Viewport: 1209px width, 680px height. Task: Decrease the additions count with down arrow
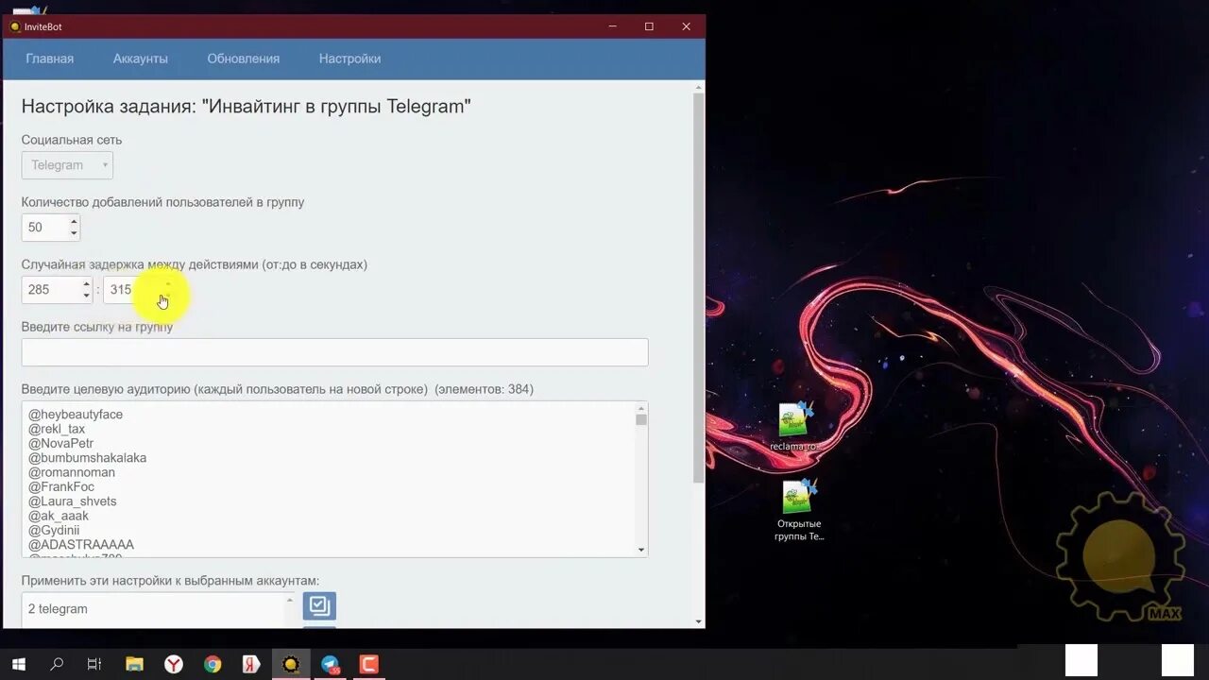[x=74, y=233]
